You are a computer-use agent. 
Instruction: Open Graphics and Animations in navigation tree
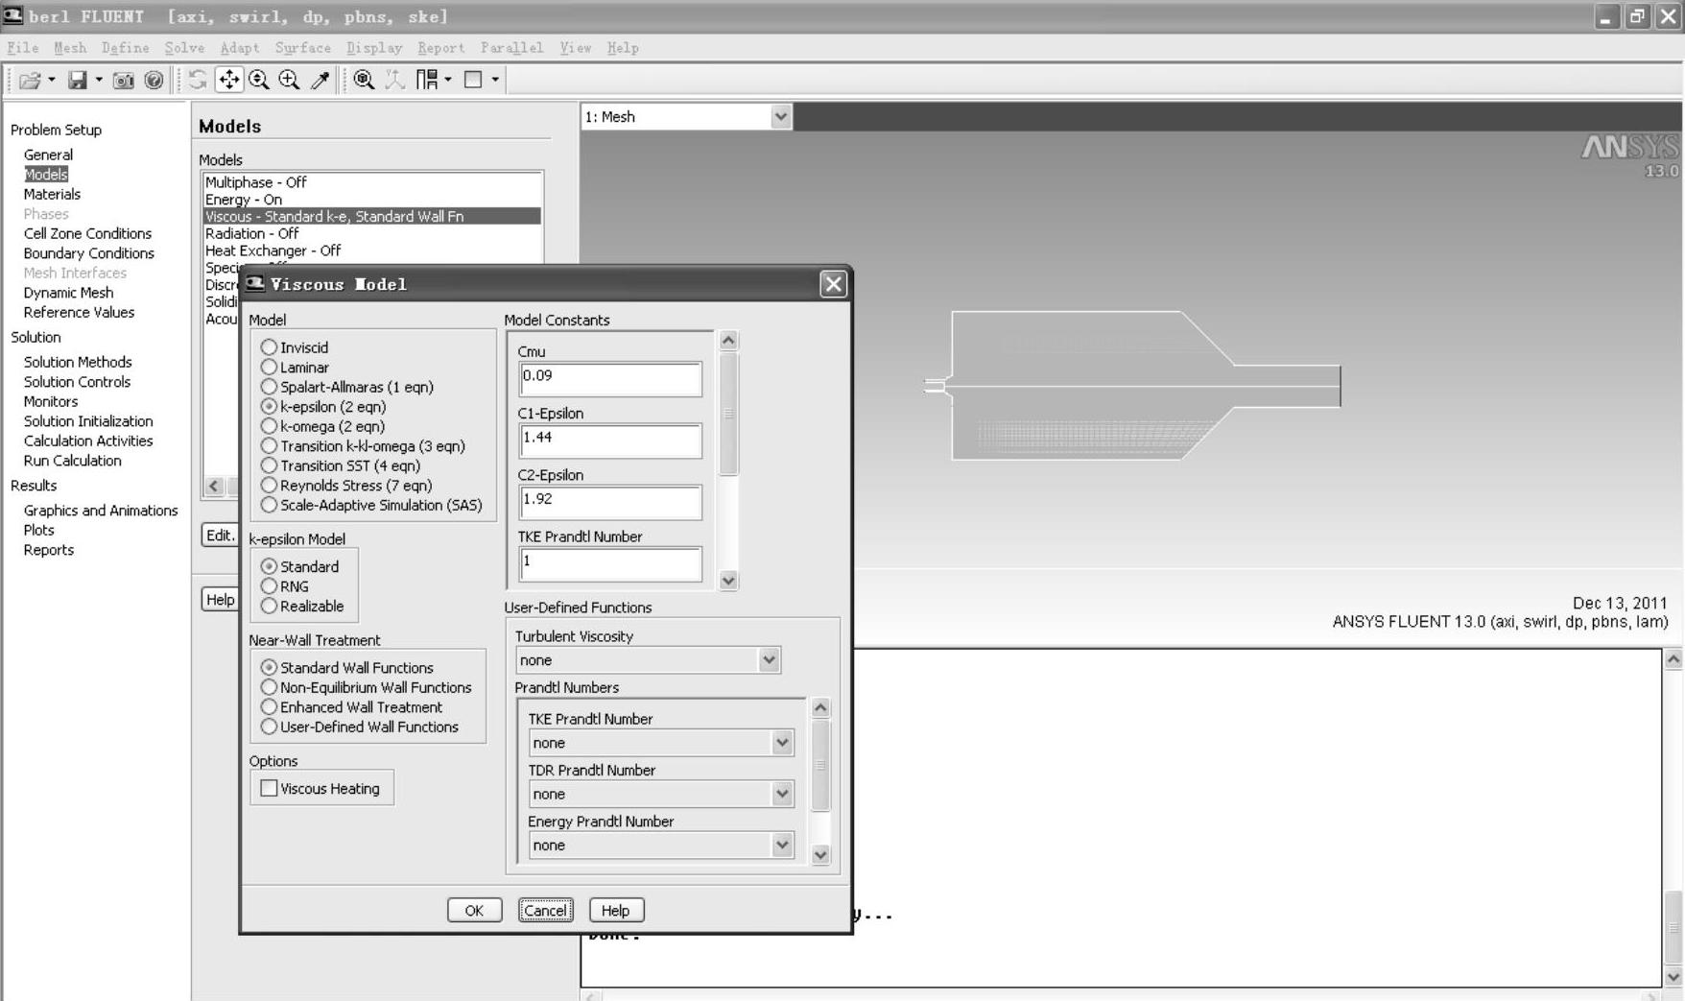(101, 511)
